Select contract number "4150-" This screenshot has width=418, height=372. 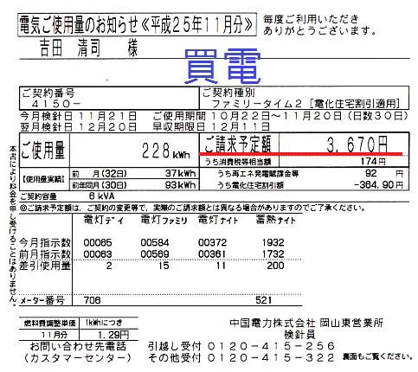point(56,103)
